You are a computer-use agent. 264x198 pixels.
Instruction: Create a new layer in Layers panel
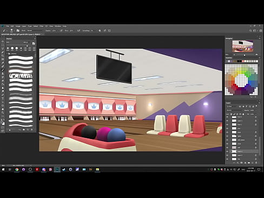pos(253,163)
